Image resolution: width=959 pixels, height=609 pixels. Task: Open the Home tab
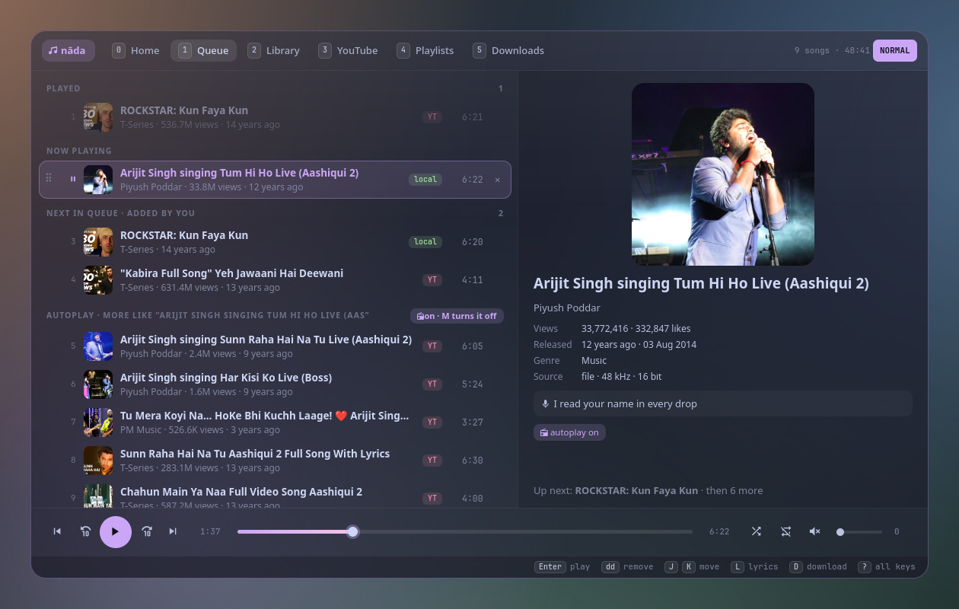(x=136, y=50)
